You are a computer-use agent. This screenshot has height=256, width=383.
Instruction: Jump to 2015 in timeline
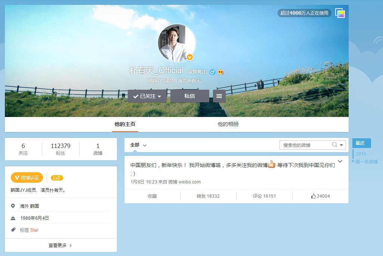pos(361,154)
